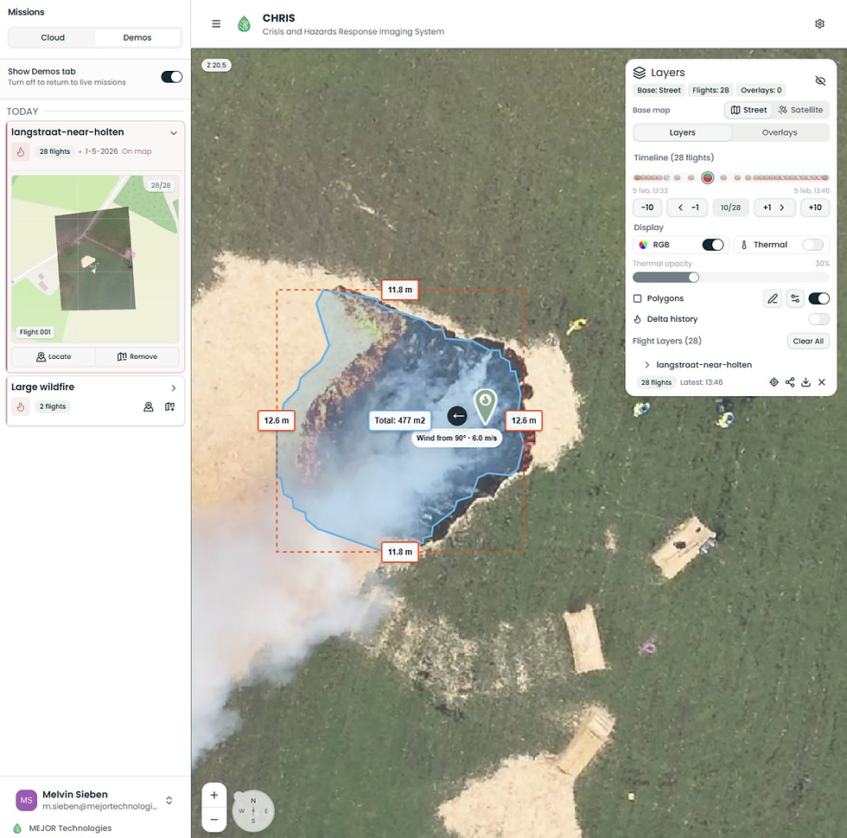The height and width of the screenshot is (838, 847).
Task: Click the 10/28 flight counter
Action: [731, 208]
